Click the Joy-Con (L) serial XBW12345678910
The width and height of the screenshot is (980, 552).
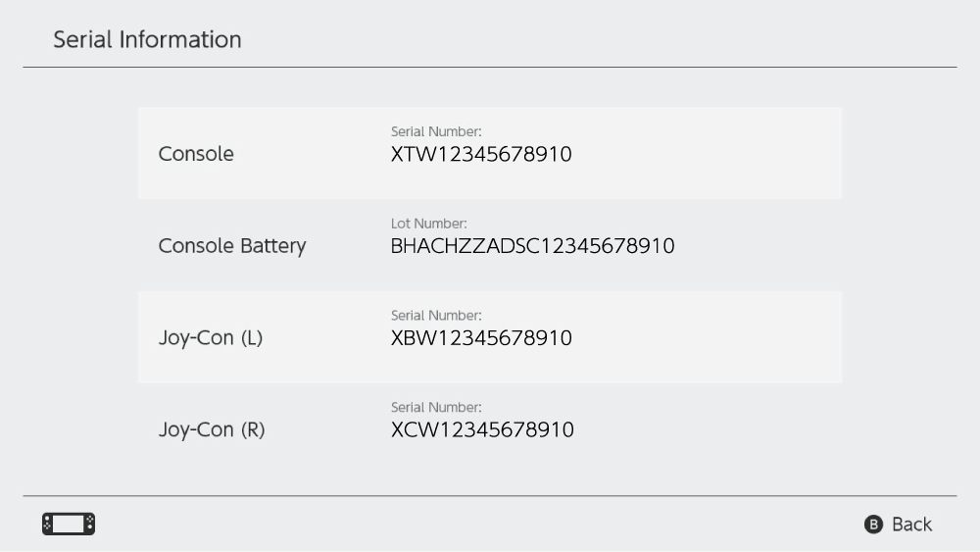tap(481, 338)
